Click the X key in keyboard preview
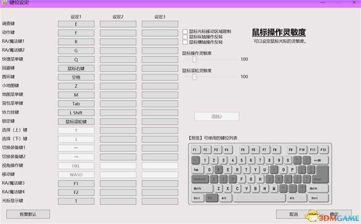The image size is (361, 224). coord(228,188)
